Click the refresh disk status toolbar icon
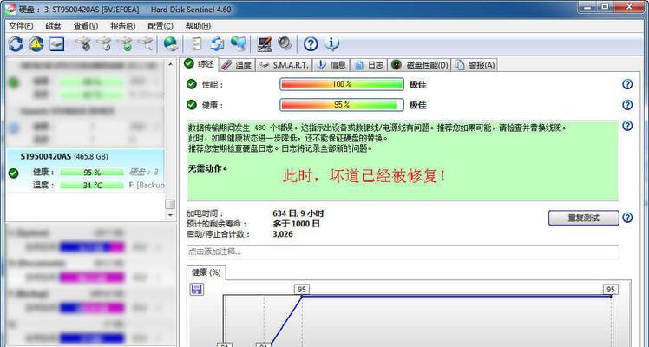649x347 pixels. pos(16,44)
